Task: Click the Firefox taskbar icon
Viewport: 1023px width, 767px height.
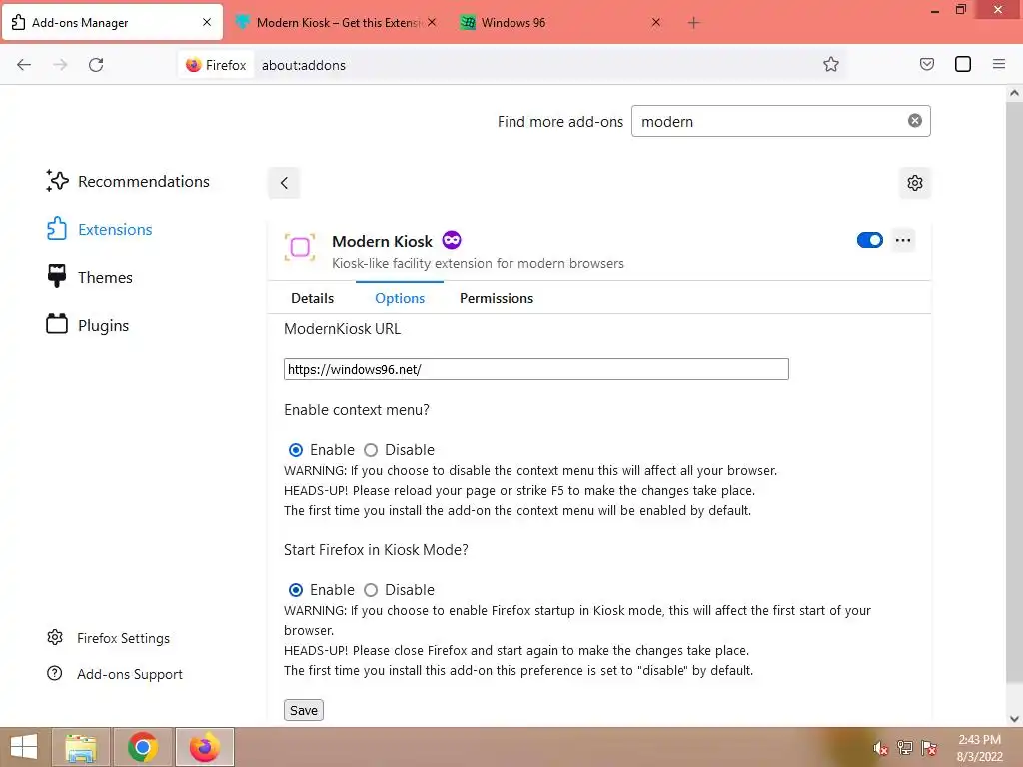Action: 204,747
